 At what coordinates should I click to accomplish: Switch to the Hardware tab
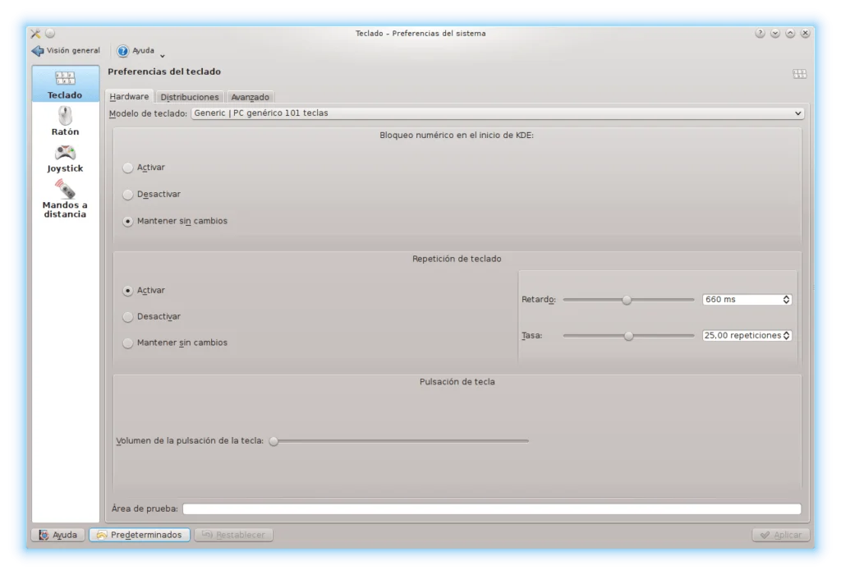point(129,97)
